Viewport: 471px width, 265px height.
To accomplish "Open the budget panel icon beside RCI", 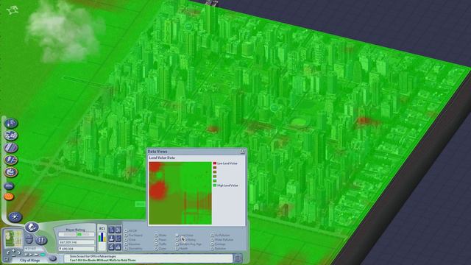I will pyautogui.click(x=111, y=230).
